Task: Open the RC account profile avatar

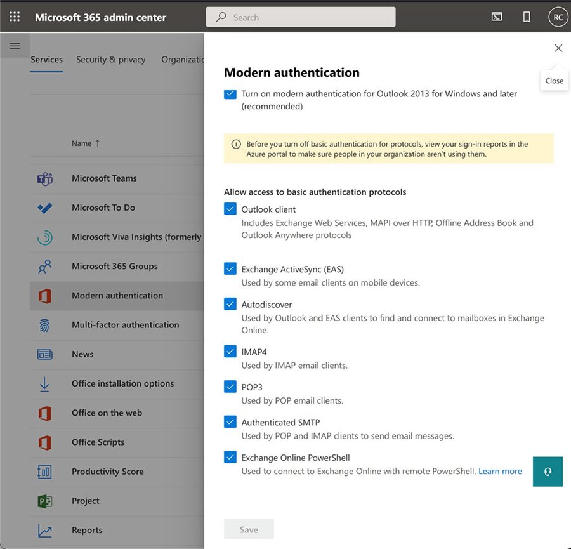Action: coord(558,17)
